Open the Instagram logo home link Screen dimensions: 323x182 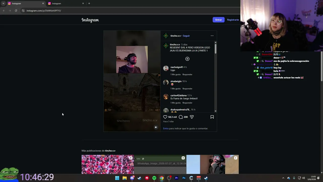90,20
